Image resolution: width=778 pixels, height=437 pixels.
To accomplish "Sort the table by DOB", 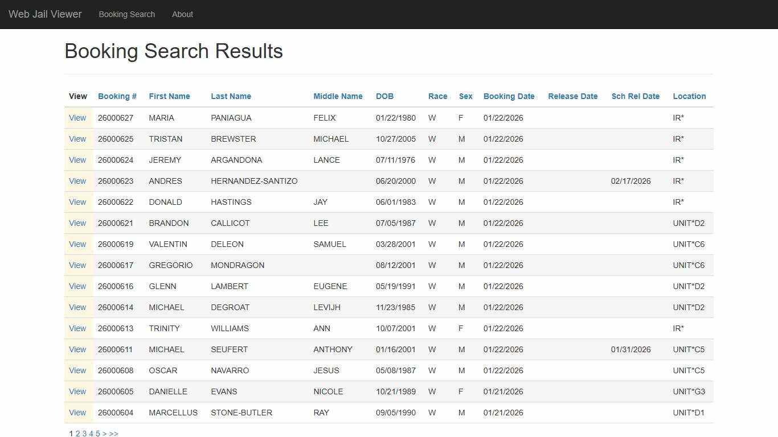I will (384, 96).
